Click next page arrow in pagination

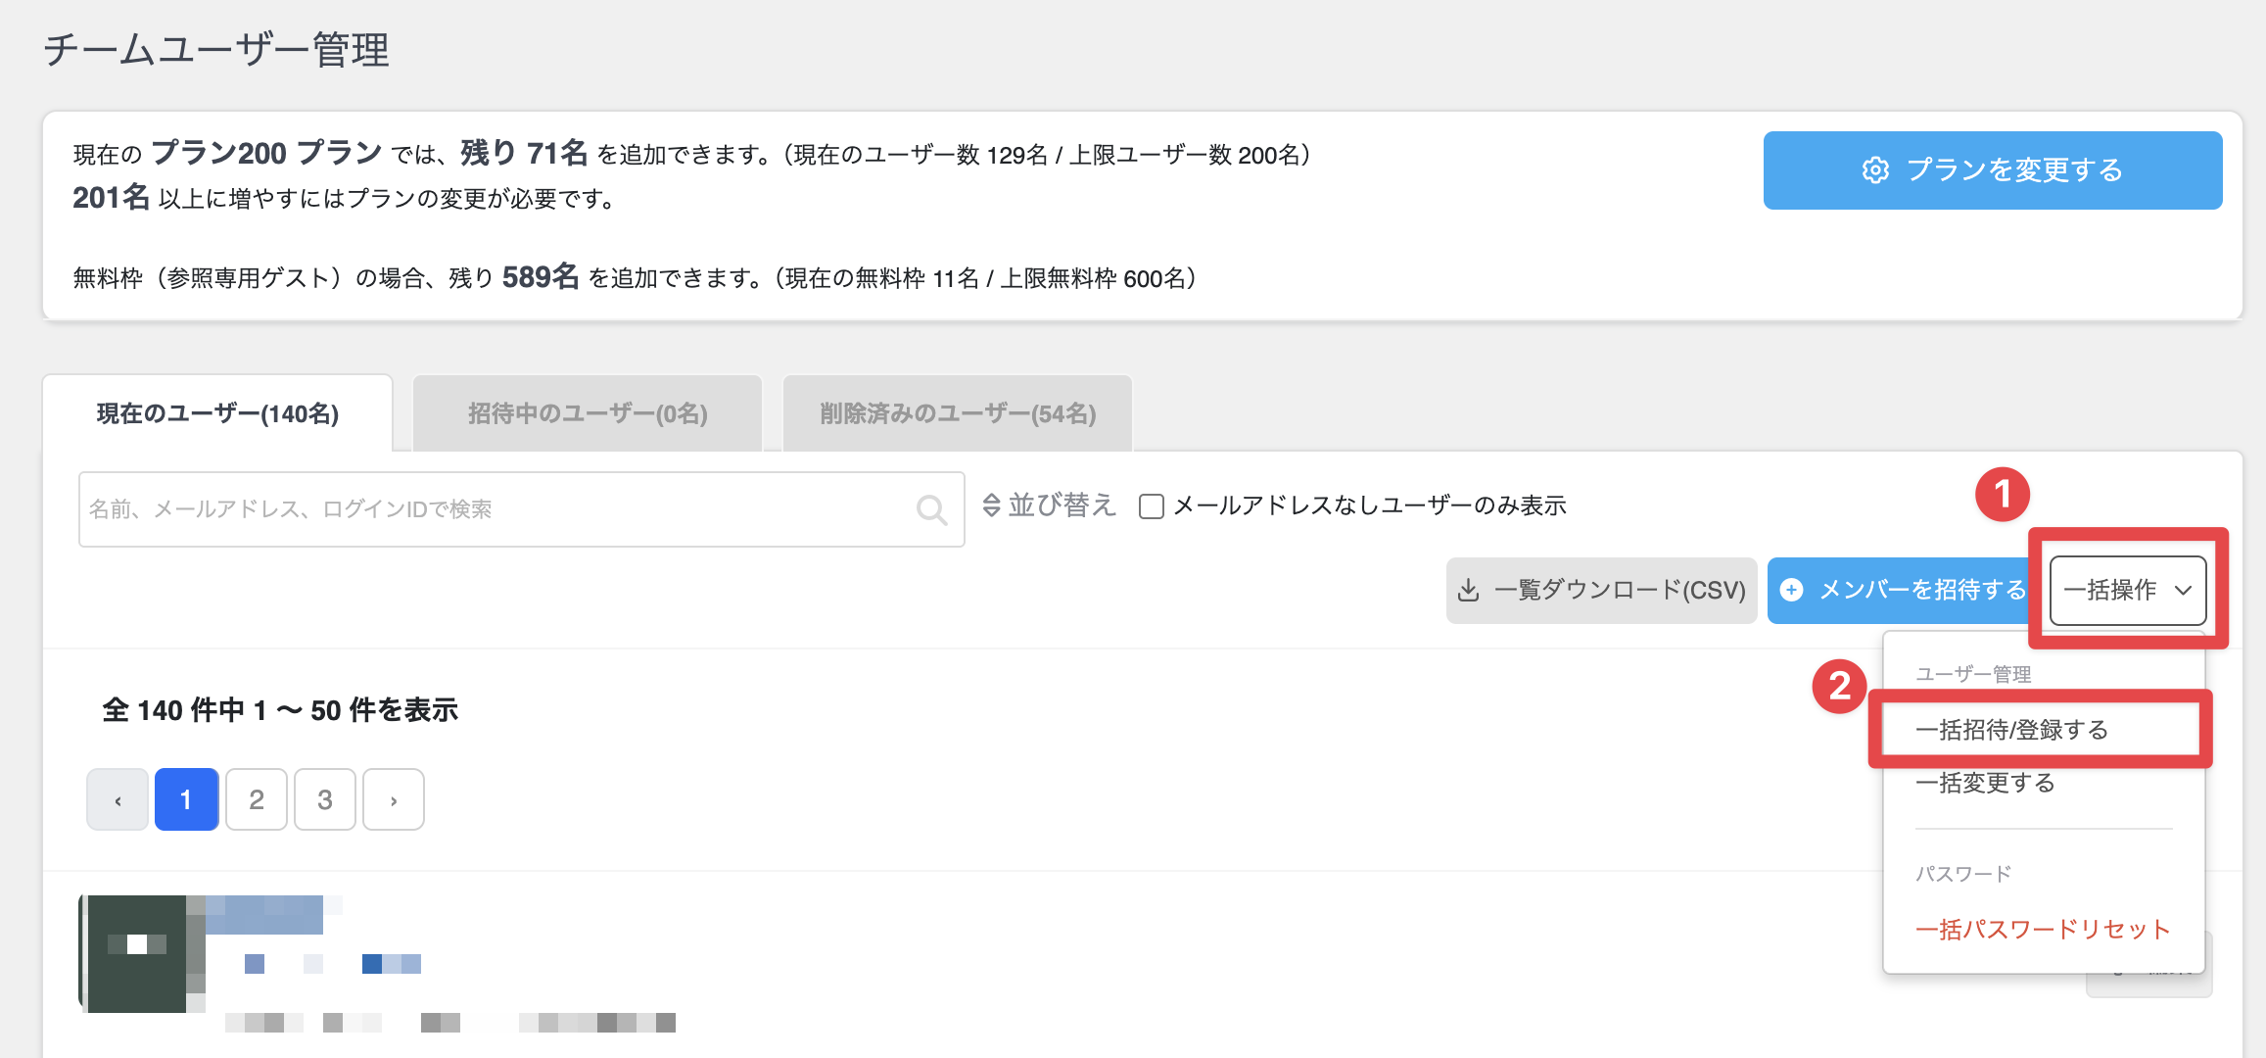[x=394, y=800]
